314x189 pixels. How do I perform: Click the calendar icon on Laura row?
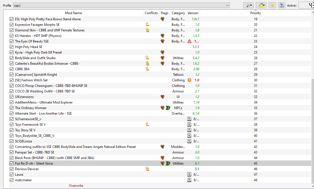tap(189, 174)
